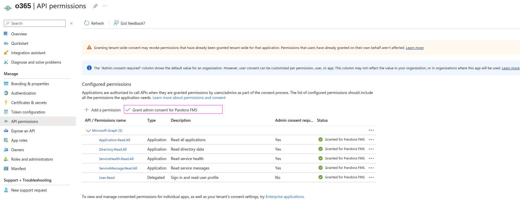Open the Microsoft Graph (5) link
This screenshot has width=520, height=219.
click(107, 131)
